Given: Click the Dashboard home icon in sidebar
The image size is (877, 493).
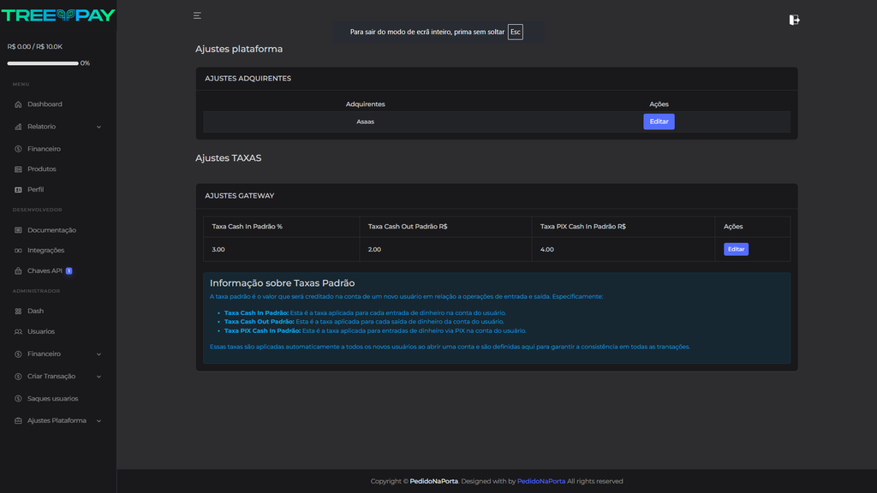Looking at the screenshot, I should (x=19, y=104).
